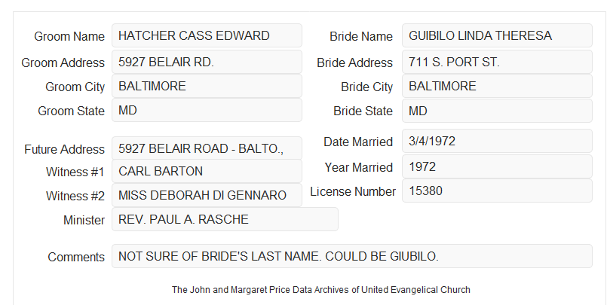Click the Minister field with REV. PAUL A. RASCHE

tap(225, 219)
